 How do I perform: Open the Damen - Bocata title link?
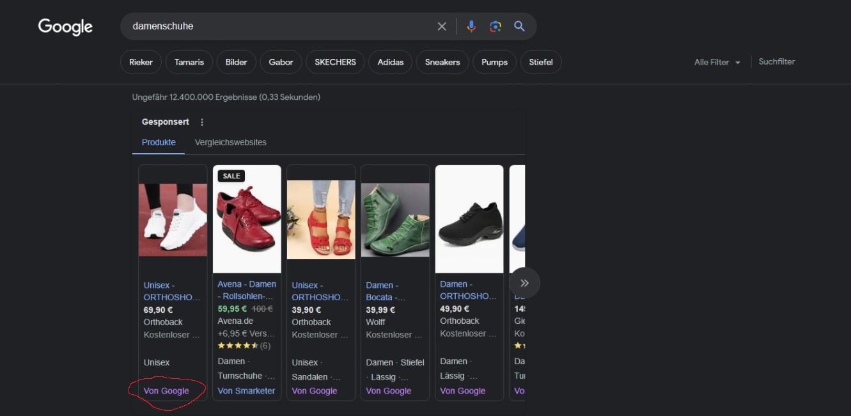click(386, 291)
